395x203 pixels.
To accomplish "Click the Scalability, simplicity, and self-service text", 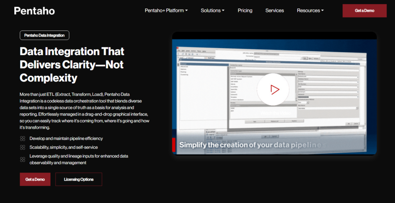I will pyautogui.click(x=64, y=147).
